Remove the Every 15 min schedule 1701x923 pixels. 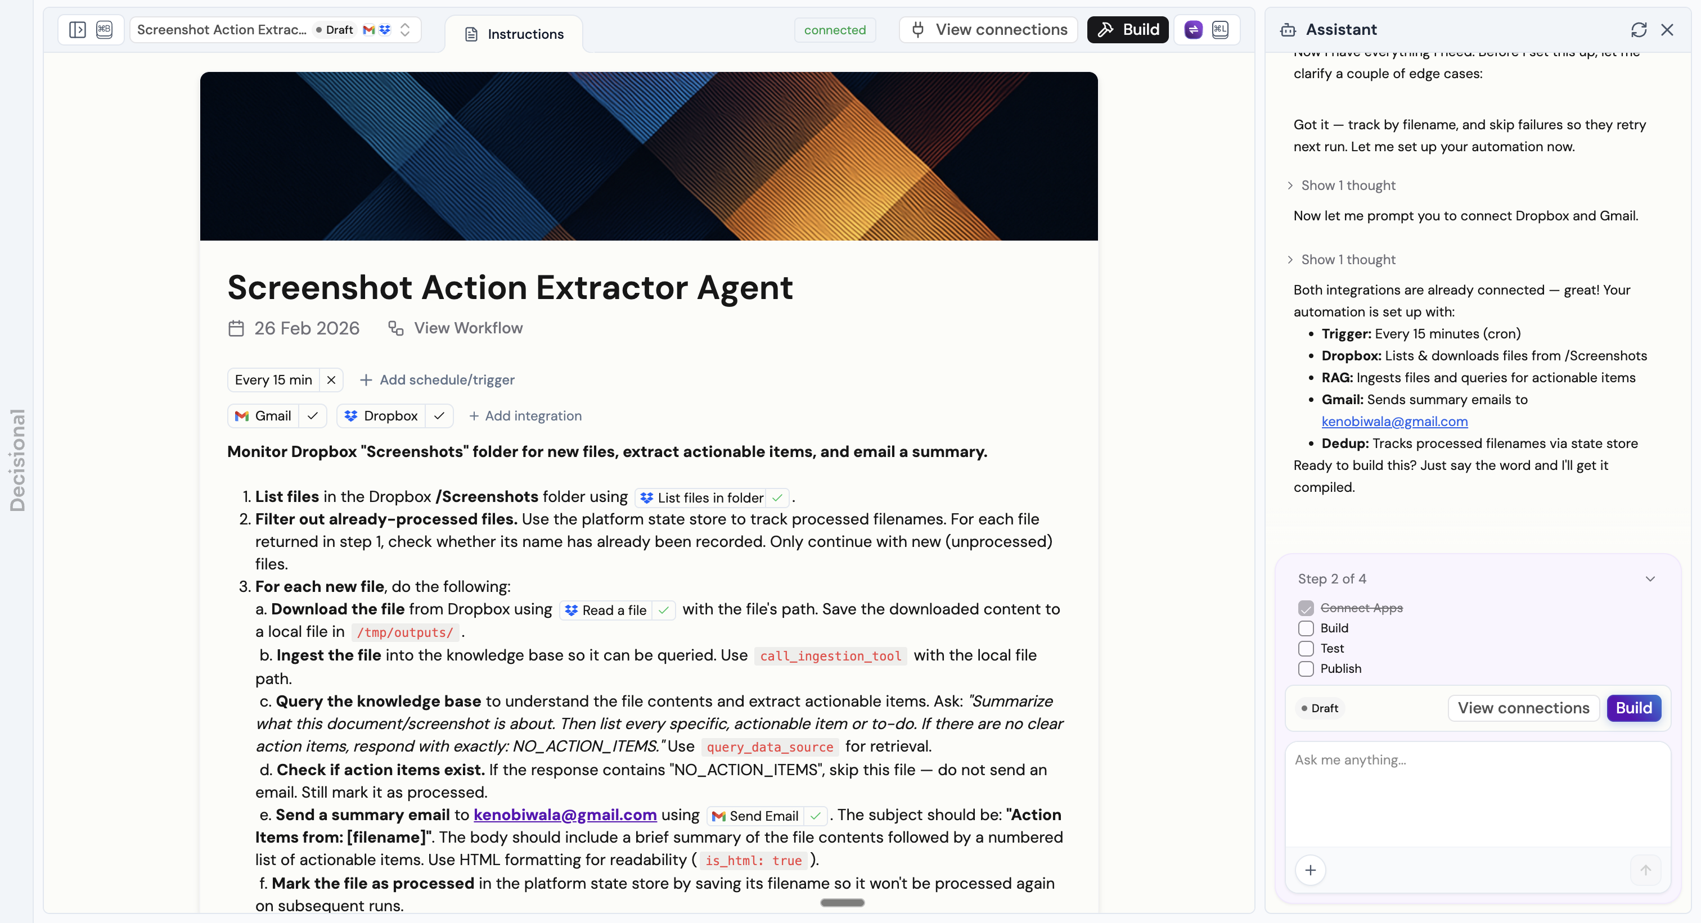331,380
